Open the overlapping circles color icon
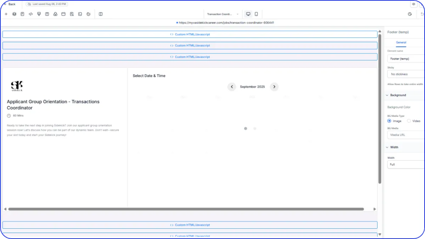Viewport: 425px width, 239px height. click(55, 14)
